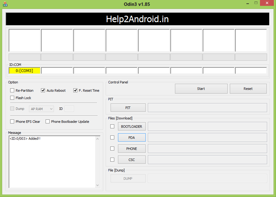
Task: Check the box beside CSC button
Action: pos(112,160)
